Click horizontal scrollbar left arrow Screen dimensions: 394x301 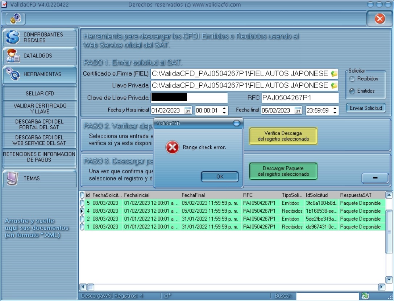(x=83, y=287)
